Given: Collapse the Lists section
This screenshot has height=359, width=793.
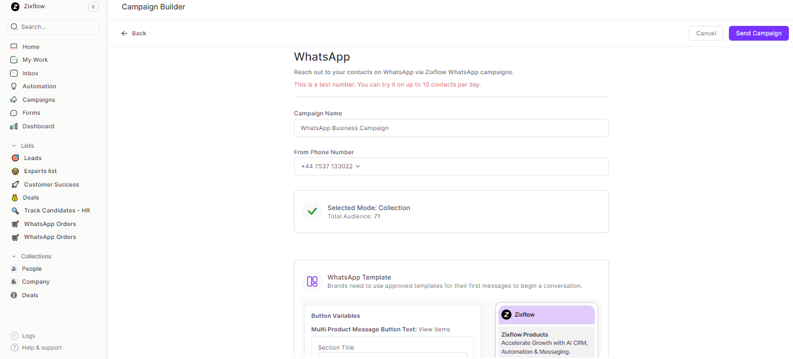Looking at the screenshot, I should click(14, 145).
